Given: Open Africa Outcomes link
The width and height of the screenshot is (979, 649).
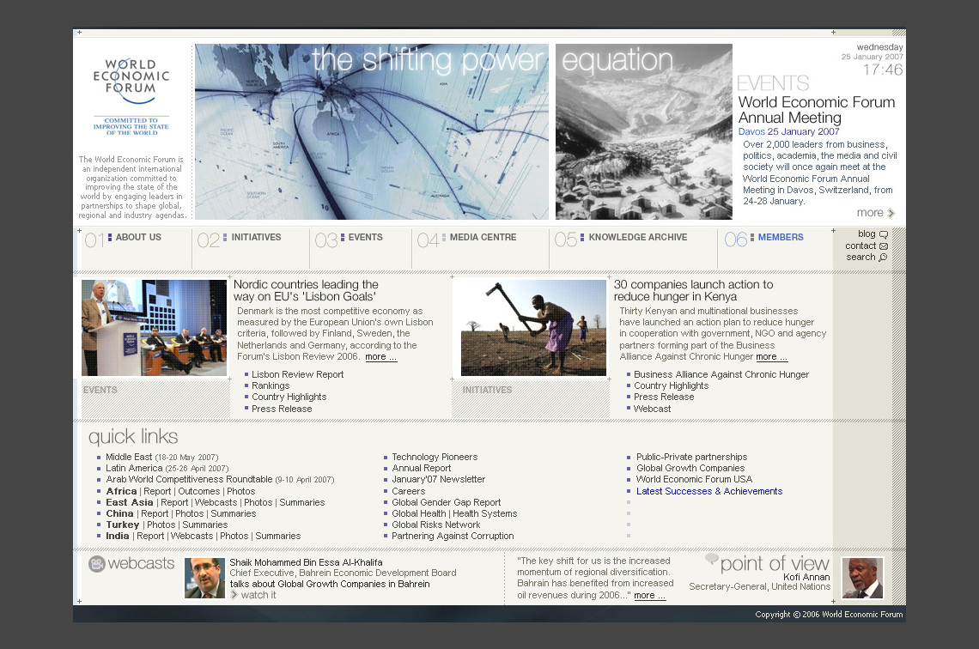Looking at the screenshot, I should coord(198,491).
